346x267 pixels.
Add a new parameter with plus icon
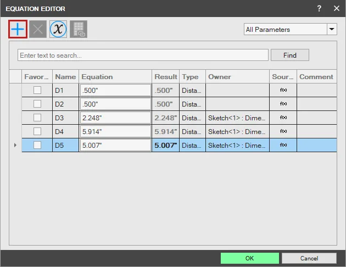tap(18, 29)
